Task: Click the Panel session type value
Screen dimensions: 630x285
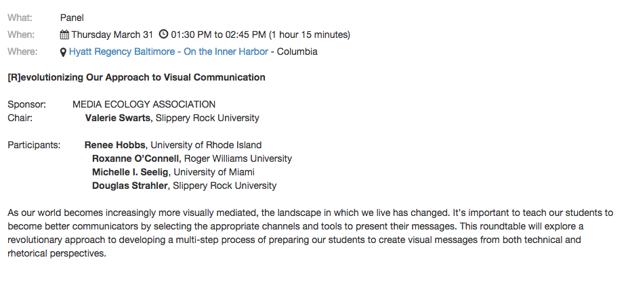Action: point(72,18)
